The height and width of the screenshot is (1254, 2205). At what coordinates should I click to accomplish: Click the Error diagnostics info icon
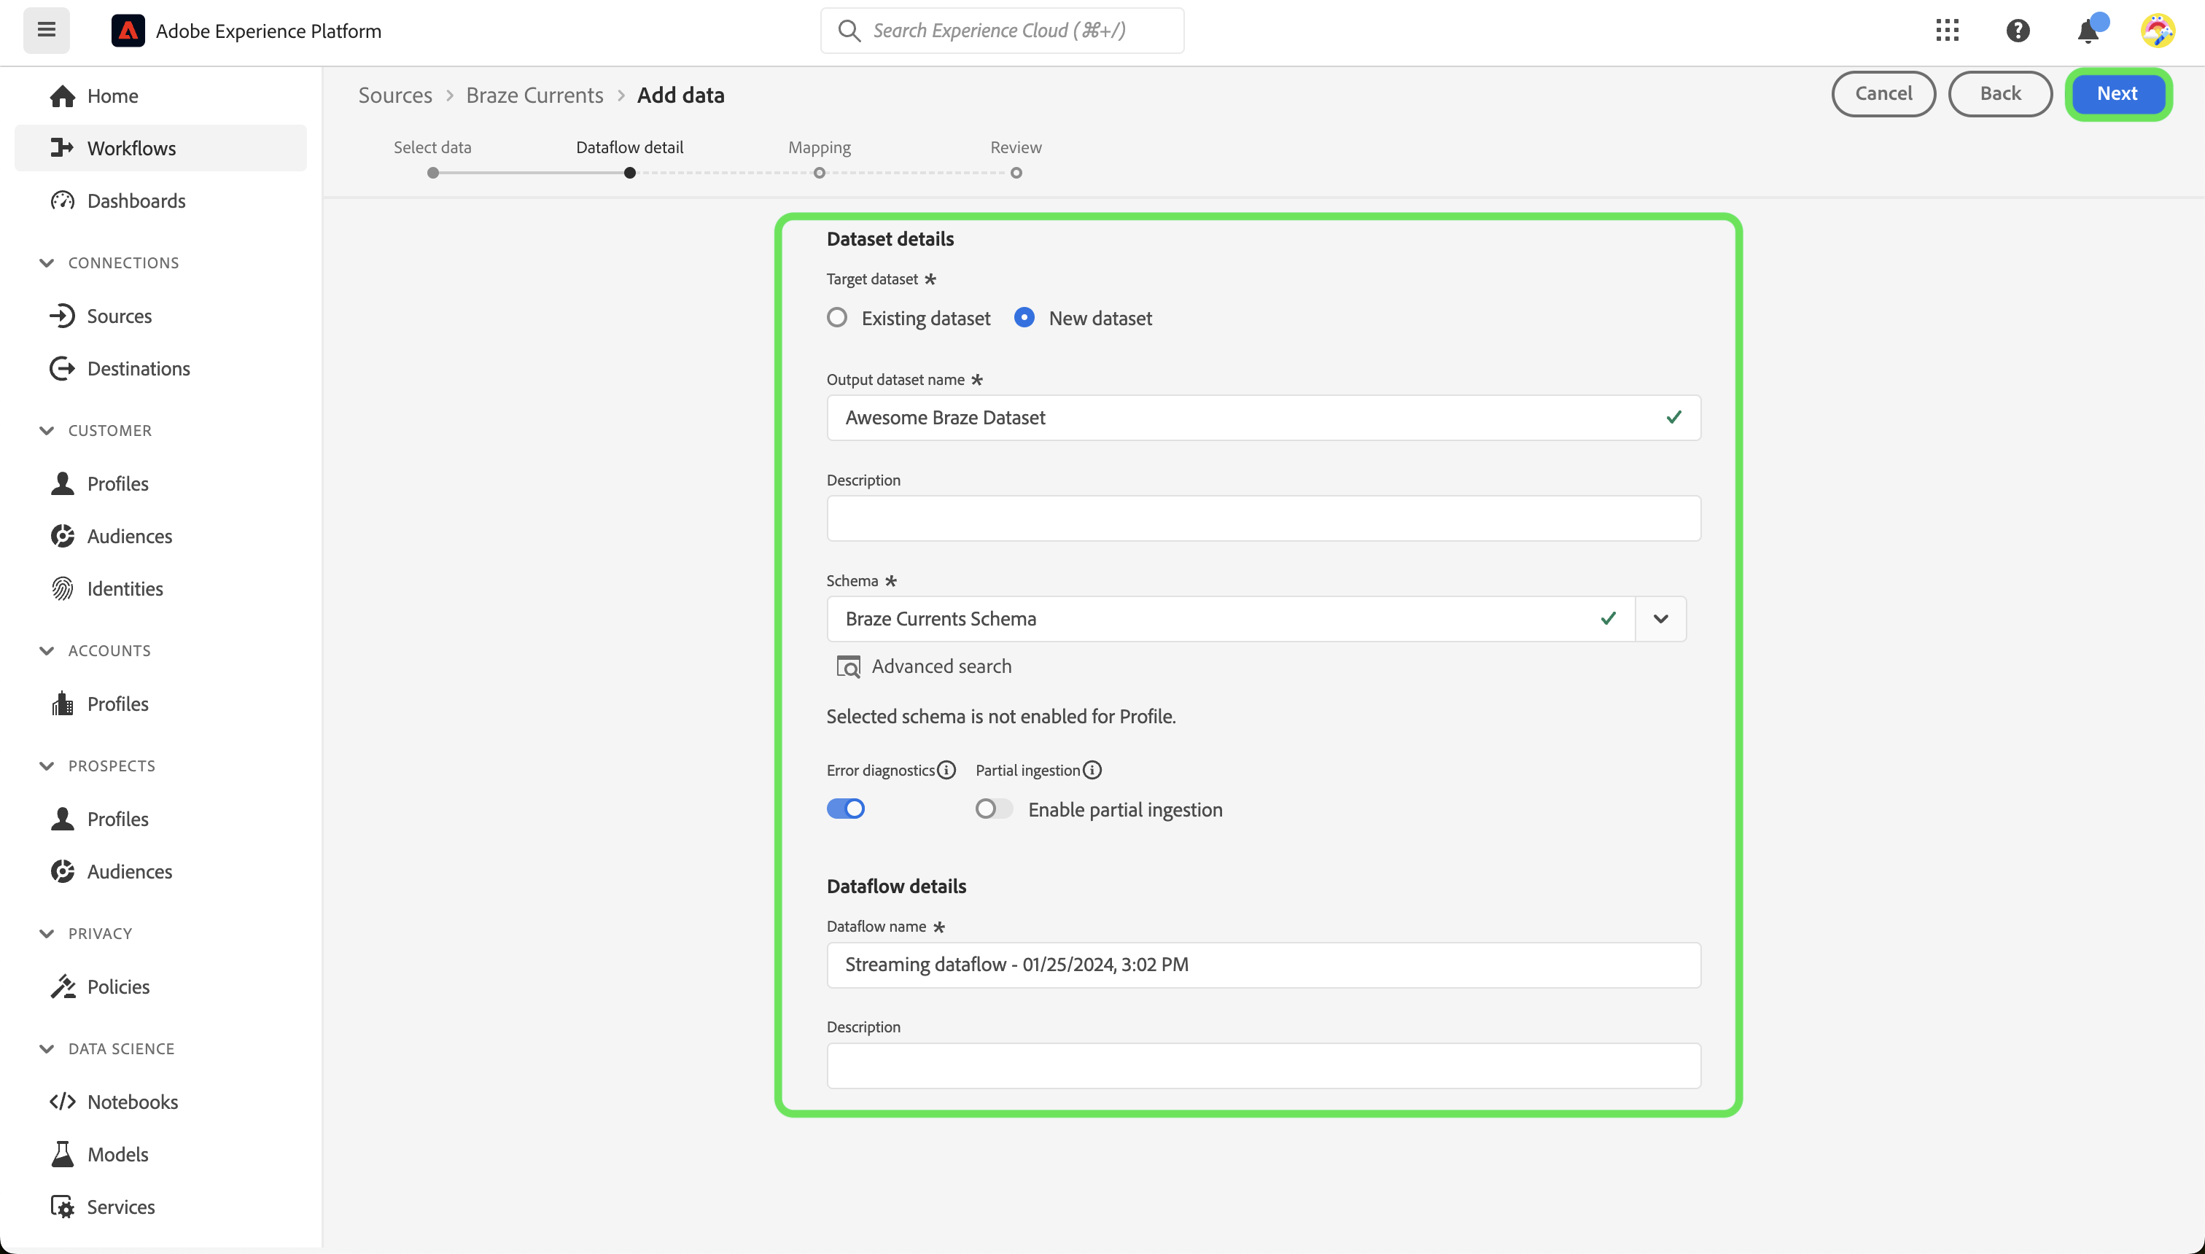(x=946, y=770)
